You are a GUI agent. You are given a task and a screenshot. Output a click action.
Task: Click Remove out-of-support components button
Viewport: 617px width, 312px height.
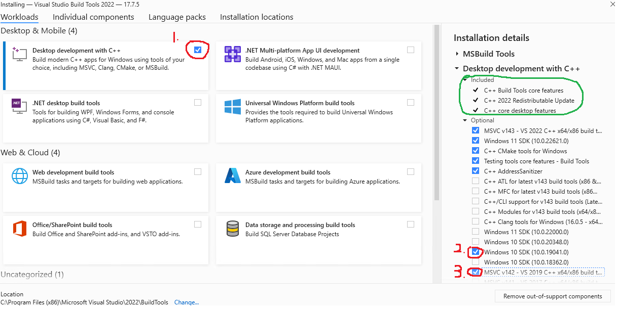coord(553,296)
